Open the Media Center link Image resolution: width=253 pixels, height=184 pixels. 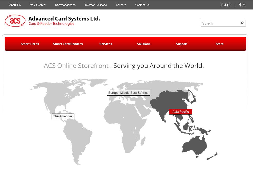(38, 5)
